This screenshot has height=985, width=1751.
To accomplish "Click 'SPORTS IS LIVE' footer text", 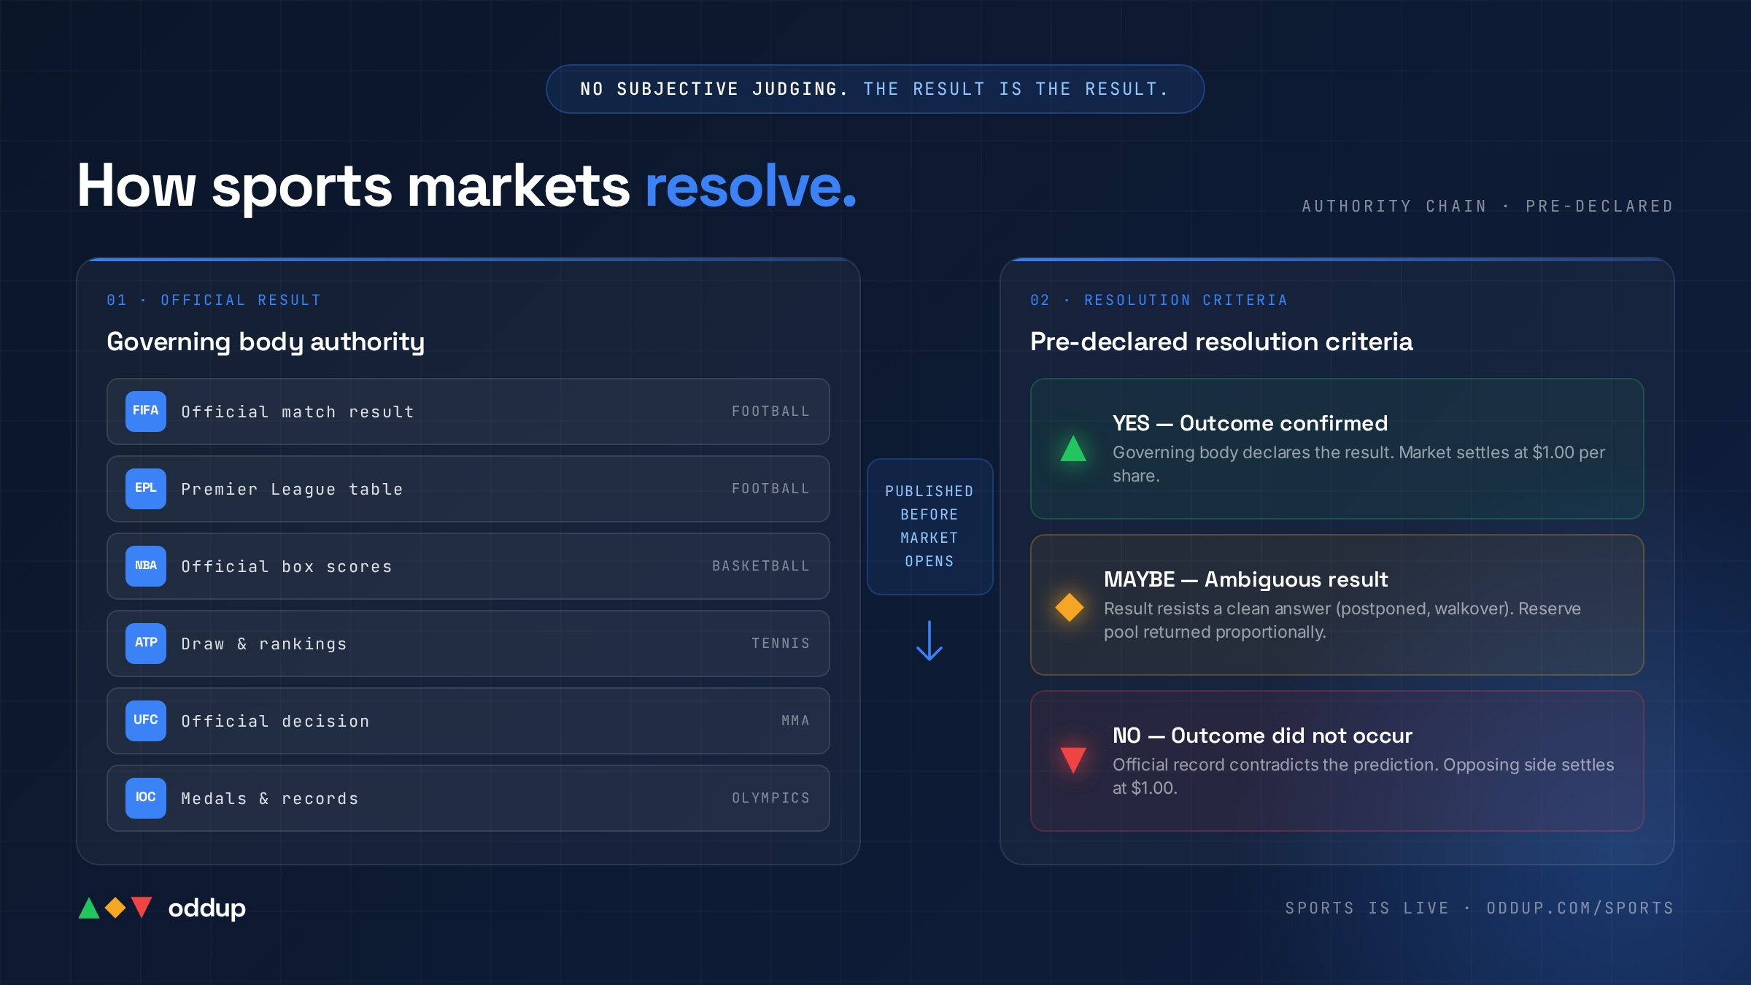I will 1367,908.
